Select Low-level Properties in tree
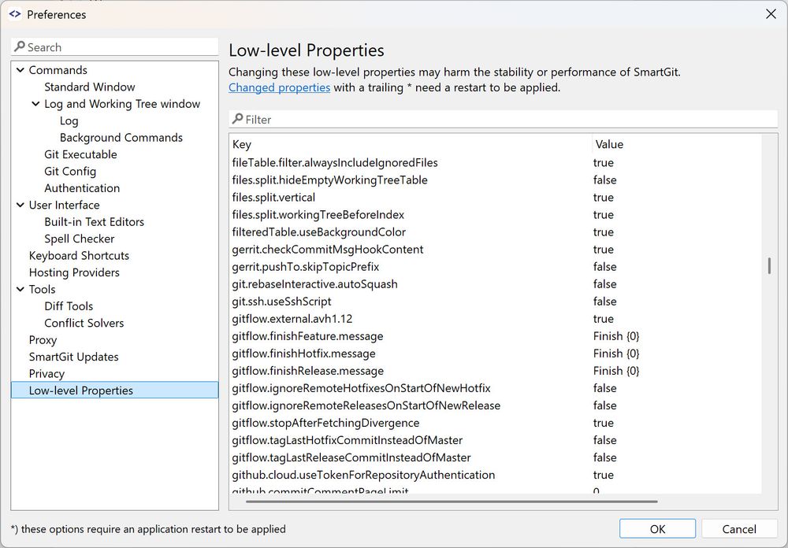The width and height of the screenshot is (788, 548). pyautogui.click(x=114, y=391)
